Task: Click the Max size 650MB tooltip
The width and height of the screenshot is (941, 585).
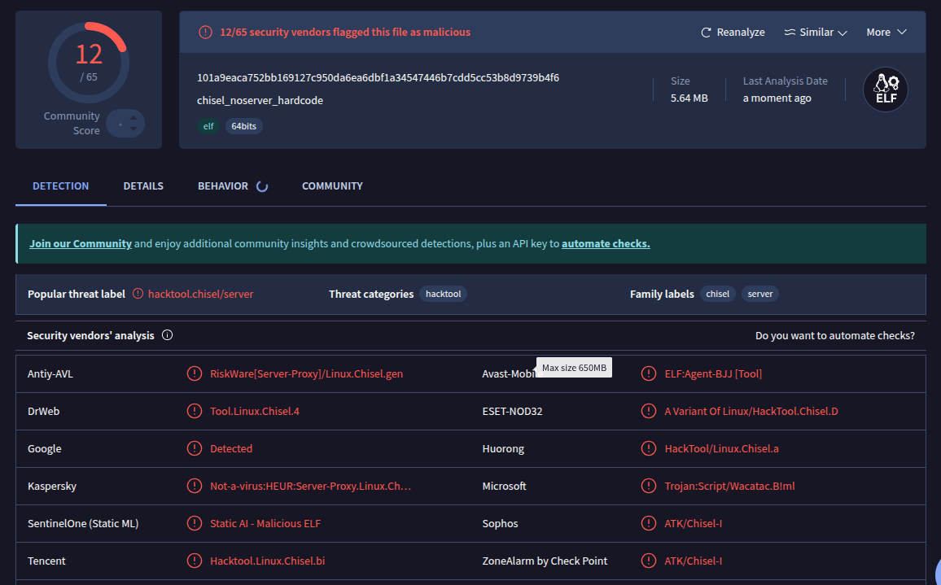Action: [574, 368]
